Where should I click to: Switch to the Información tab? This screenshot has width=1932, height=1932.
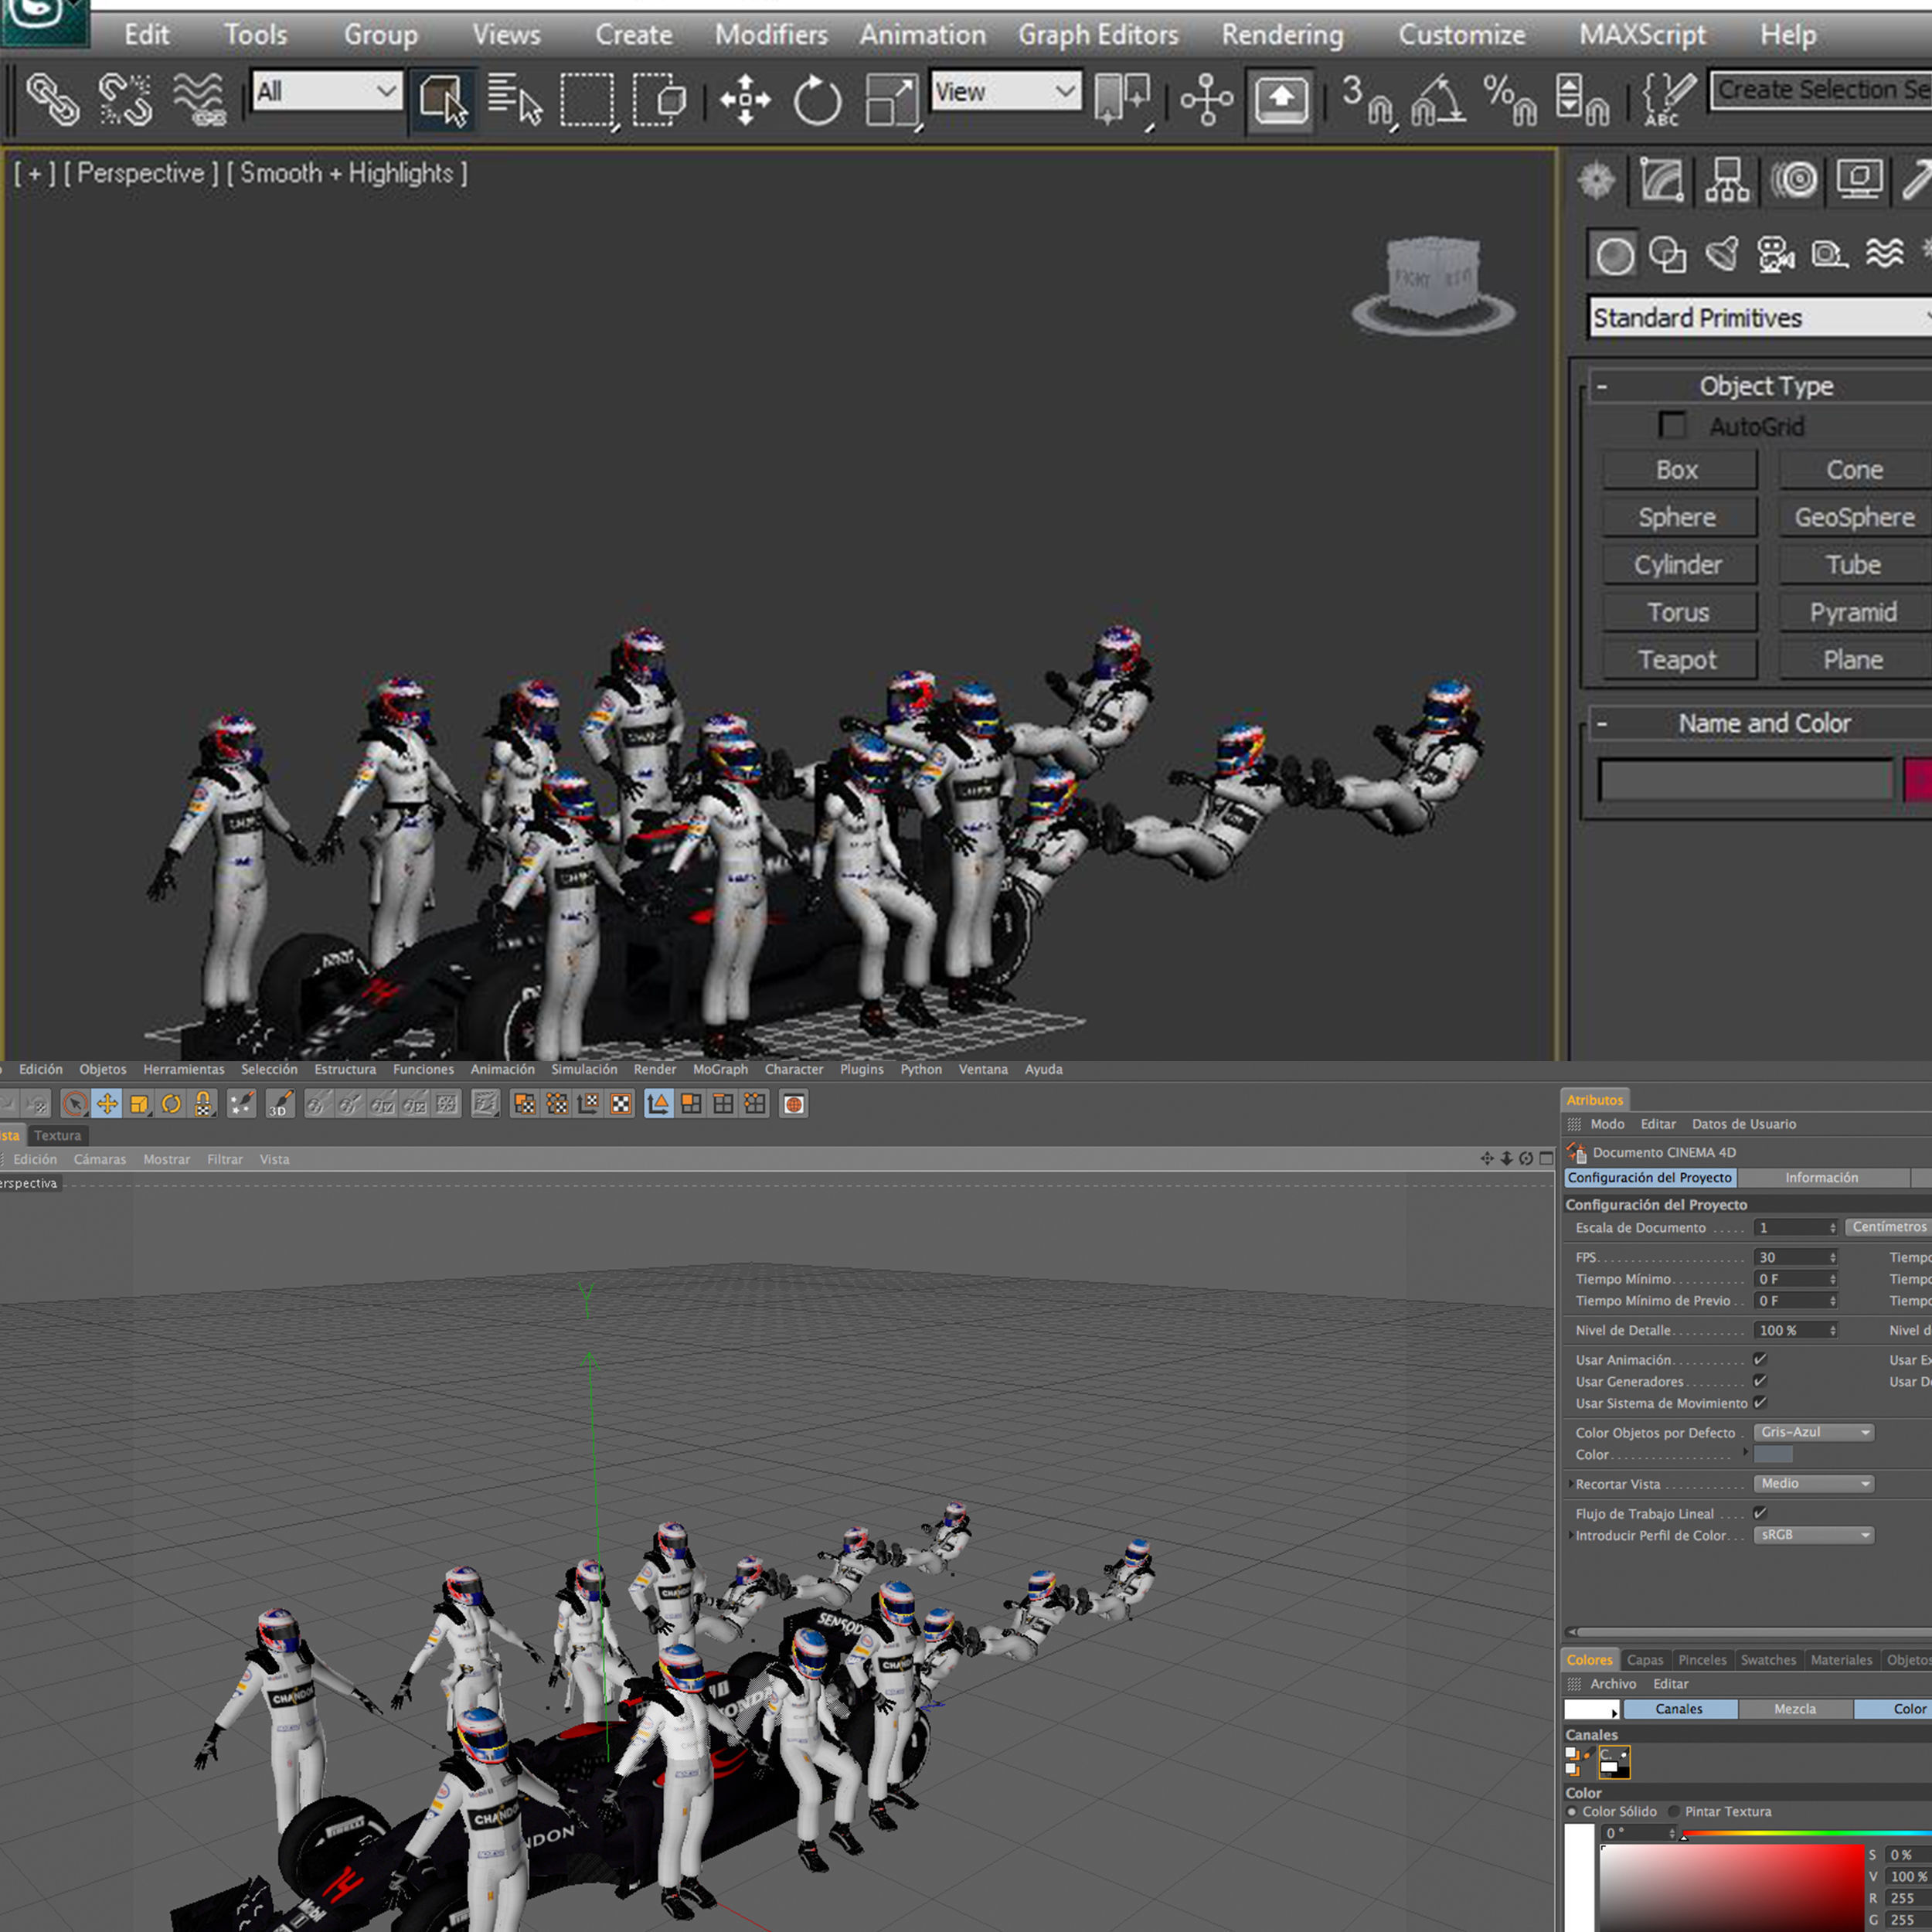1821,1177
